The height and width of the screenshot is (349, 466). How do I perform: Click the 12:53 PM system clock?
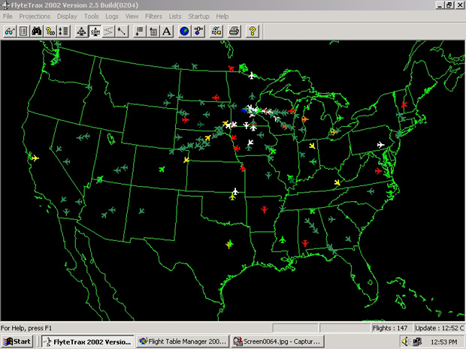pyautogui.click(x=444, y=342)
